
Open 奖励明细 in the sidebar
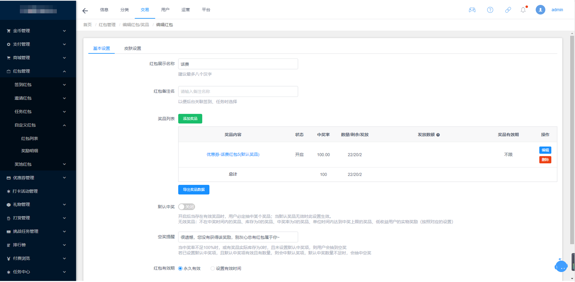[x=29, y=151]
